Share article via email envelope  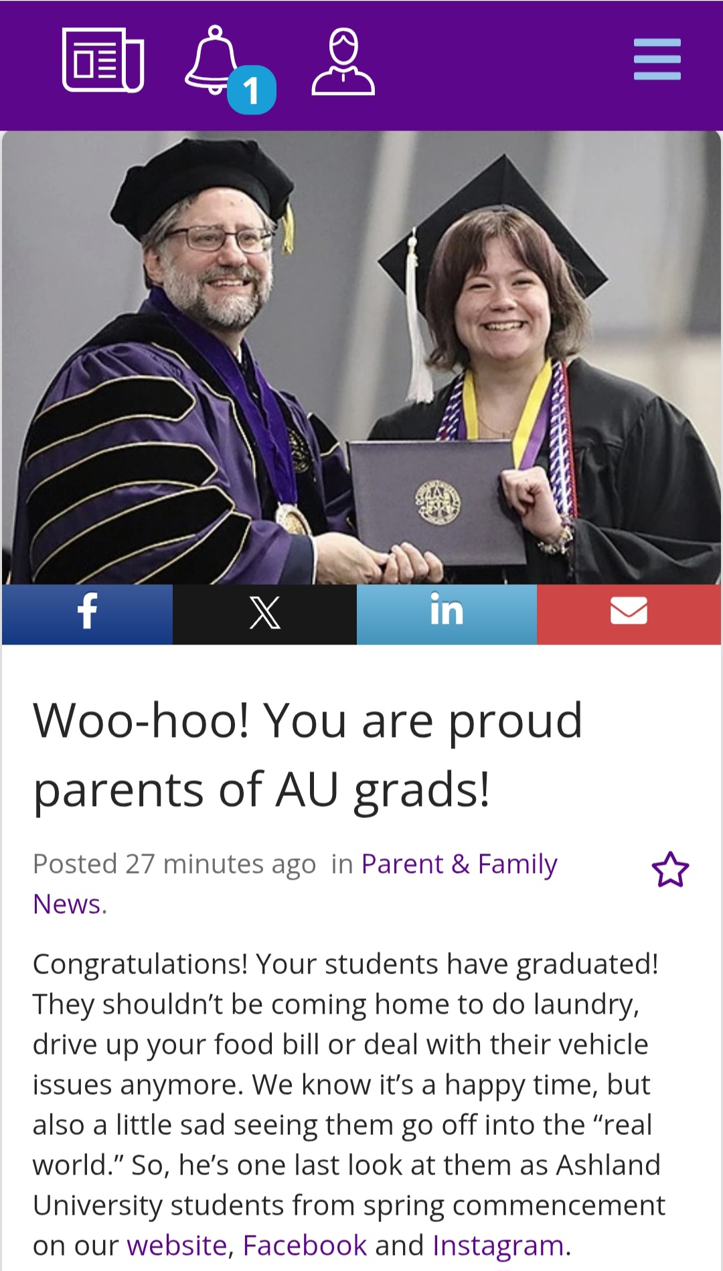pos(629,614)
